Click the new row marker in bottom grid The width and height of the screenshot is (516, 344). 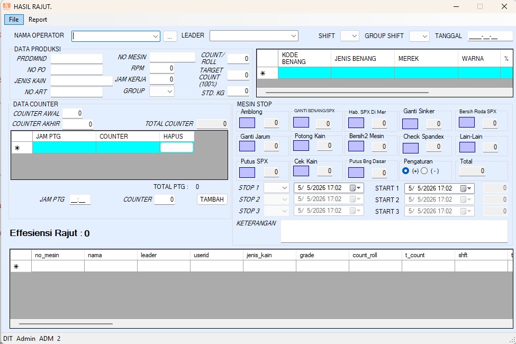pyautogui.click(x=16, y=266)
